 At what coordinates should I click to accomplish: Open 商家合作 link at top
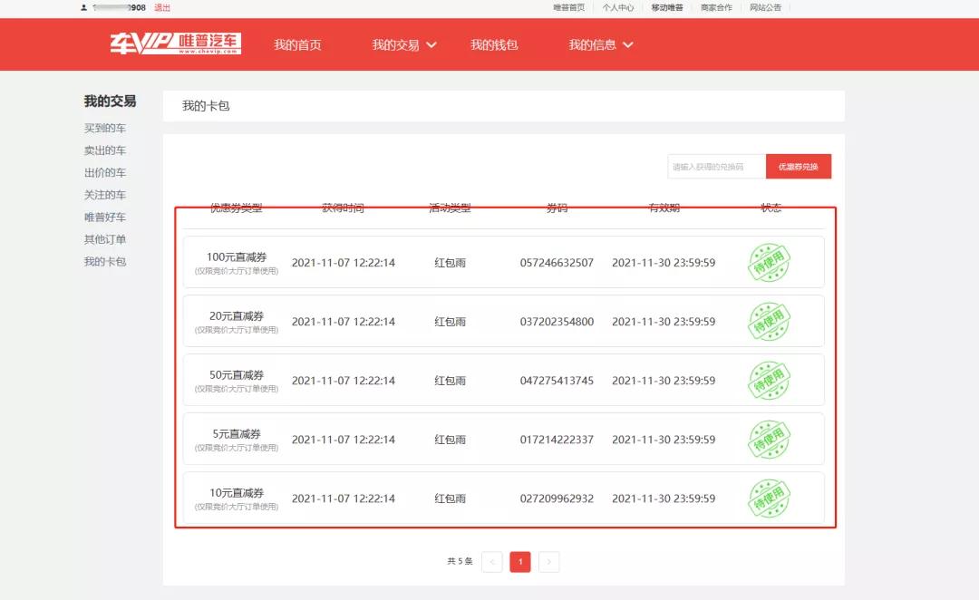(x=716, y=7)
